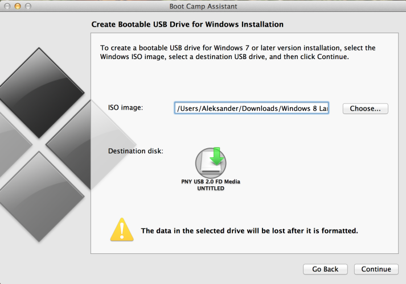
Task: Click the data loss warning message text
Action: click(x=249, y=231)
